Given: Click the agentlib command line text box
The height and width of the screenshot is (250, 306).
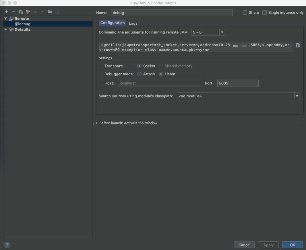Looking at the screenshot, I should [x=195, y=47].
